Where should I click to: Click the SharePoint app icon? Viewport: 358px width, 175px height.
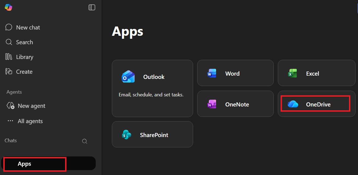(x=126, y=135)
